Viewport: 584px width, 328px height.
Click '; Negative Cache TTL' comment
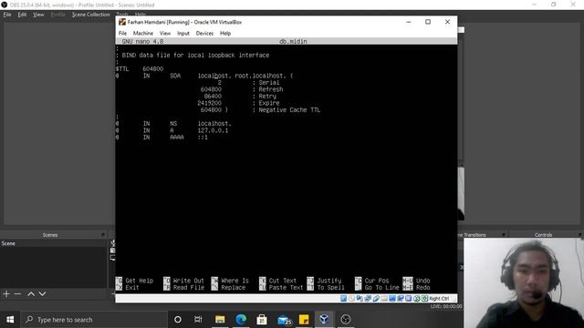pyautogui.click(x=286, y=109)
